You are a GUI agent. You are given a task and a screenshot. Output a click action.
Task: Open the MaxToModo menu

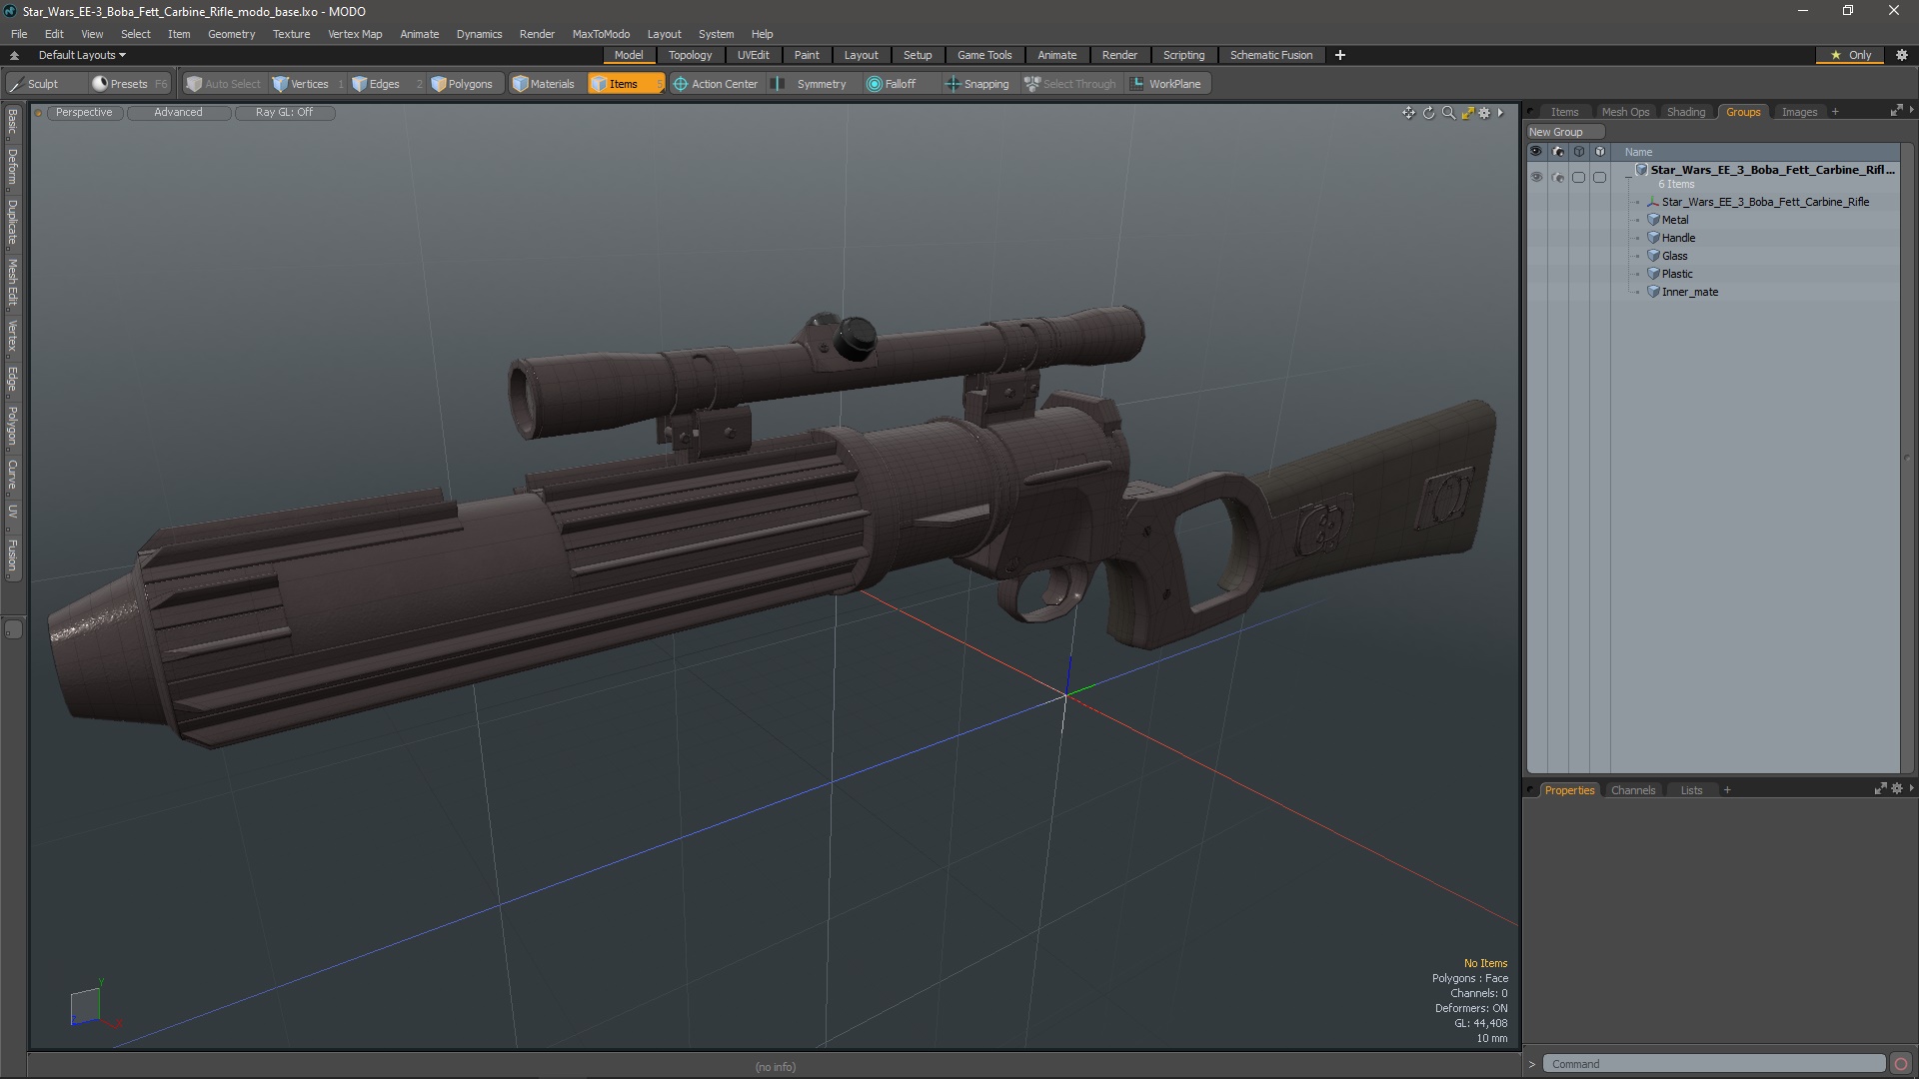[601, 34]
